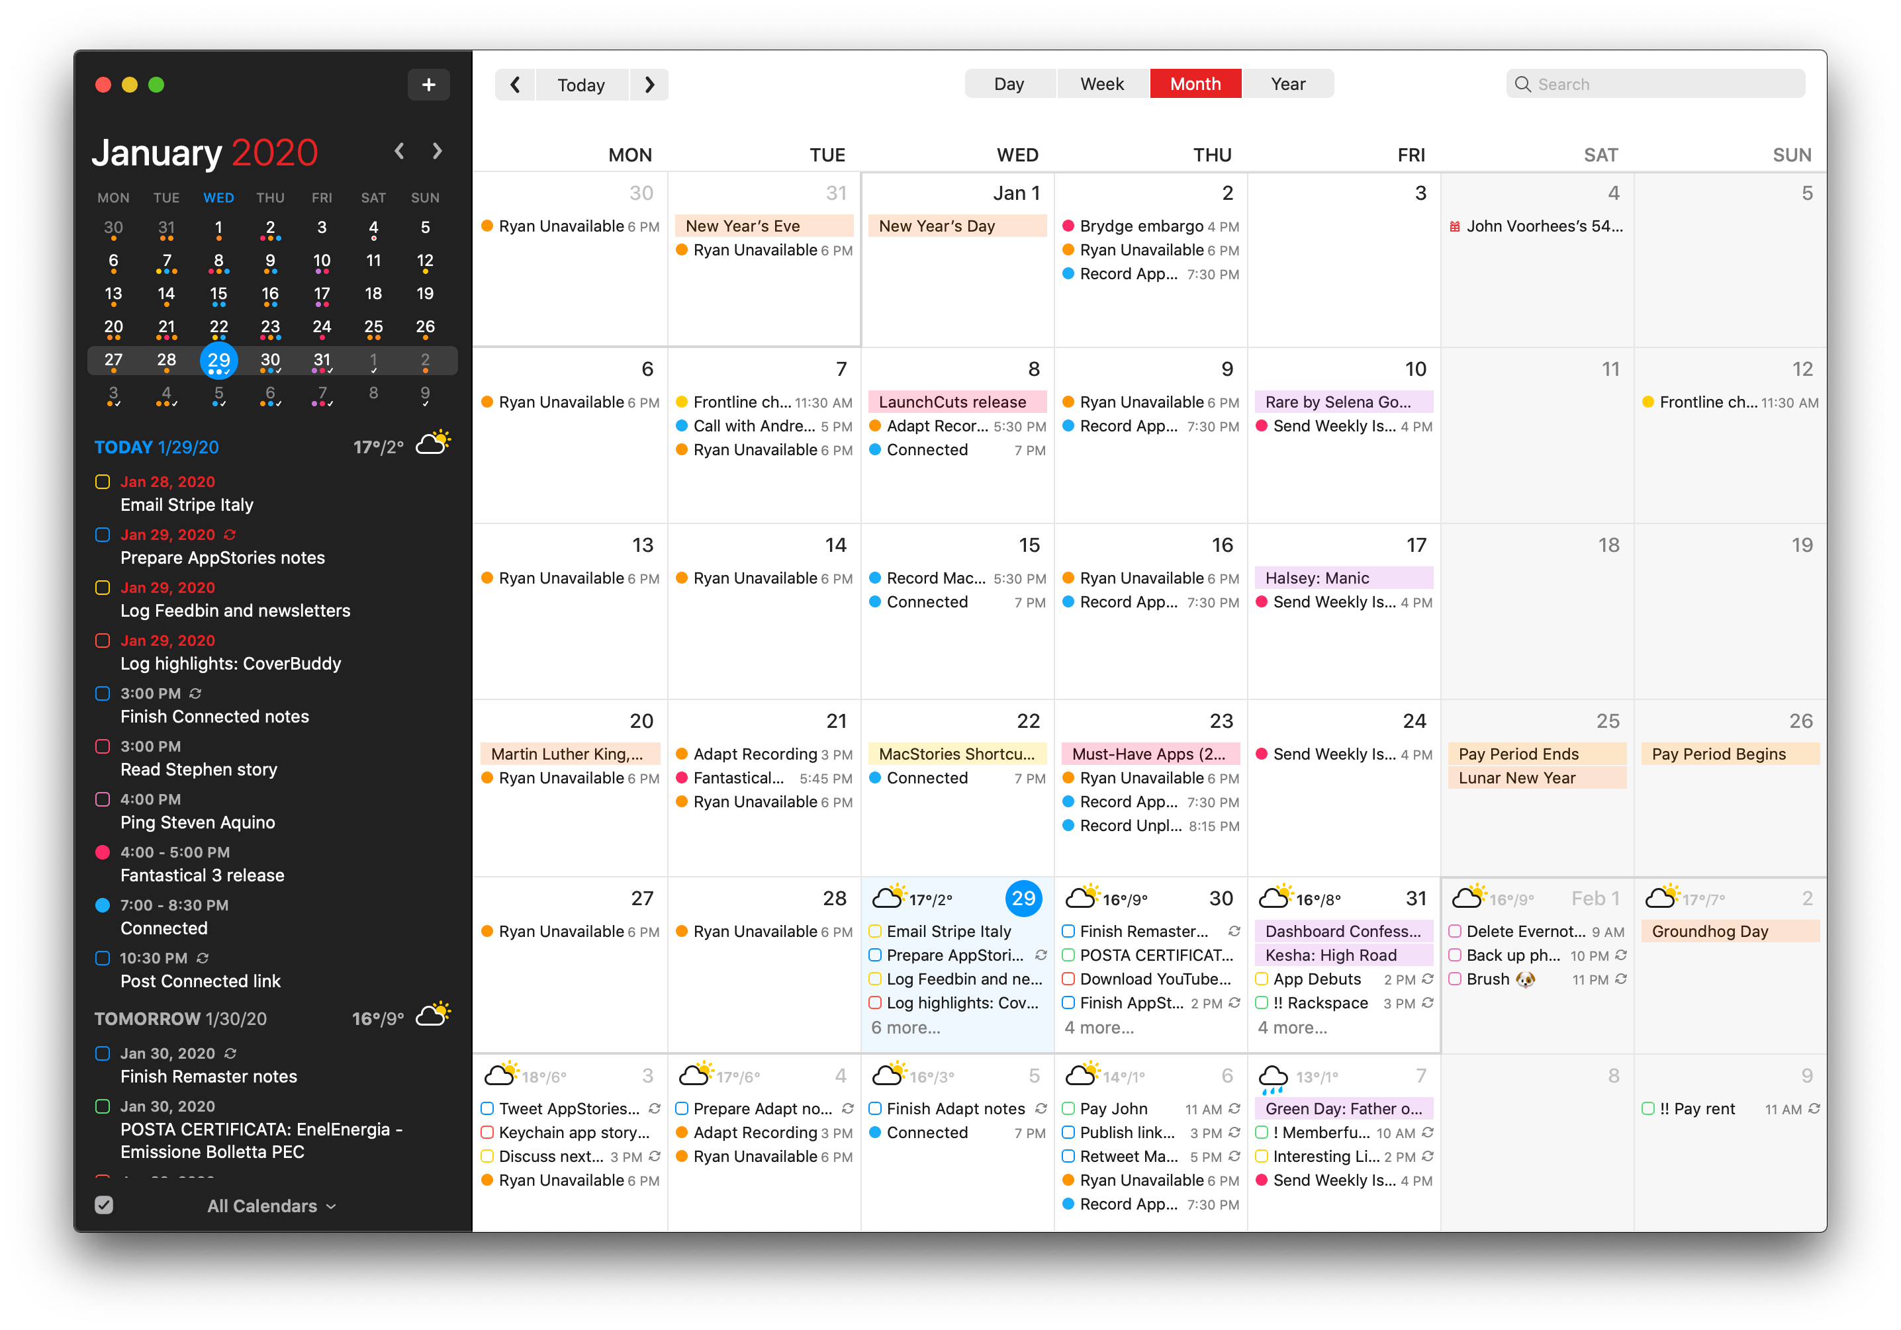
Task: Open Groundhog Day event on Feb 2
Action: pos(1730,931)
